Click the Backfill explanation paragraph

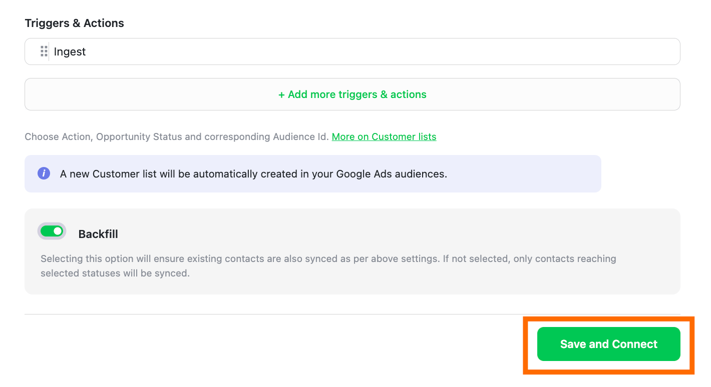click(328, 266)
